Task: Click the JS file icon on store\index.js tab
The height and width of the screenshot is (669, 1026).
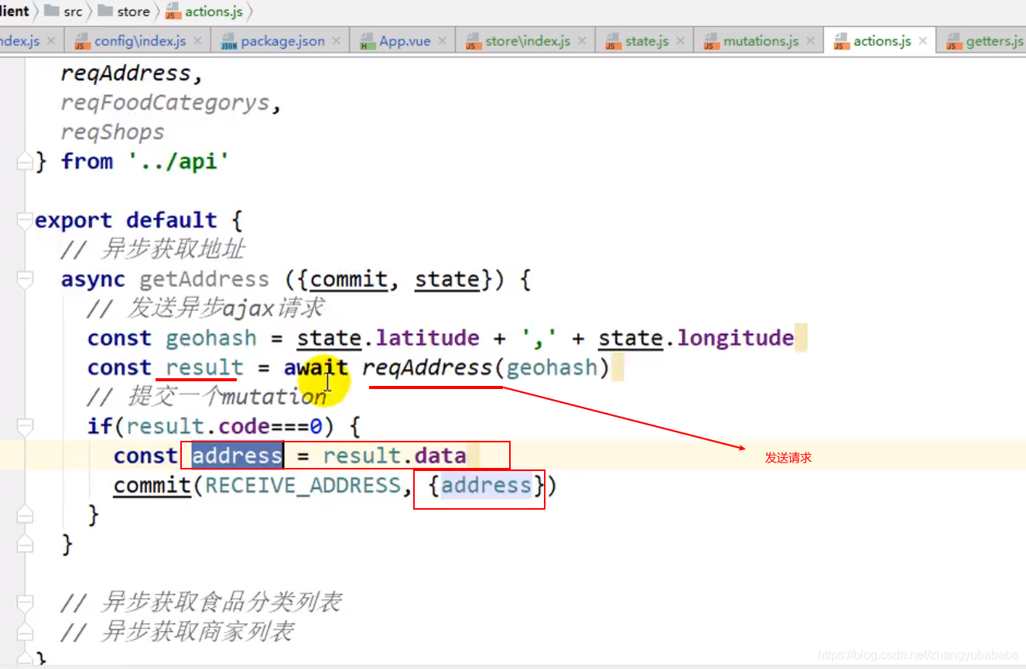Action: (474, 42)
